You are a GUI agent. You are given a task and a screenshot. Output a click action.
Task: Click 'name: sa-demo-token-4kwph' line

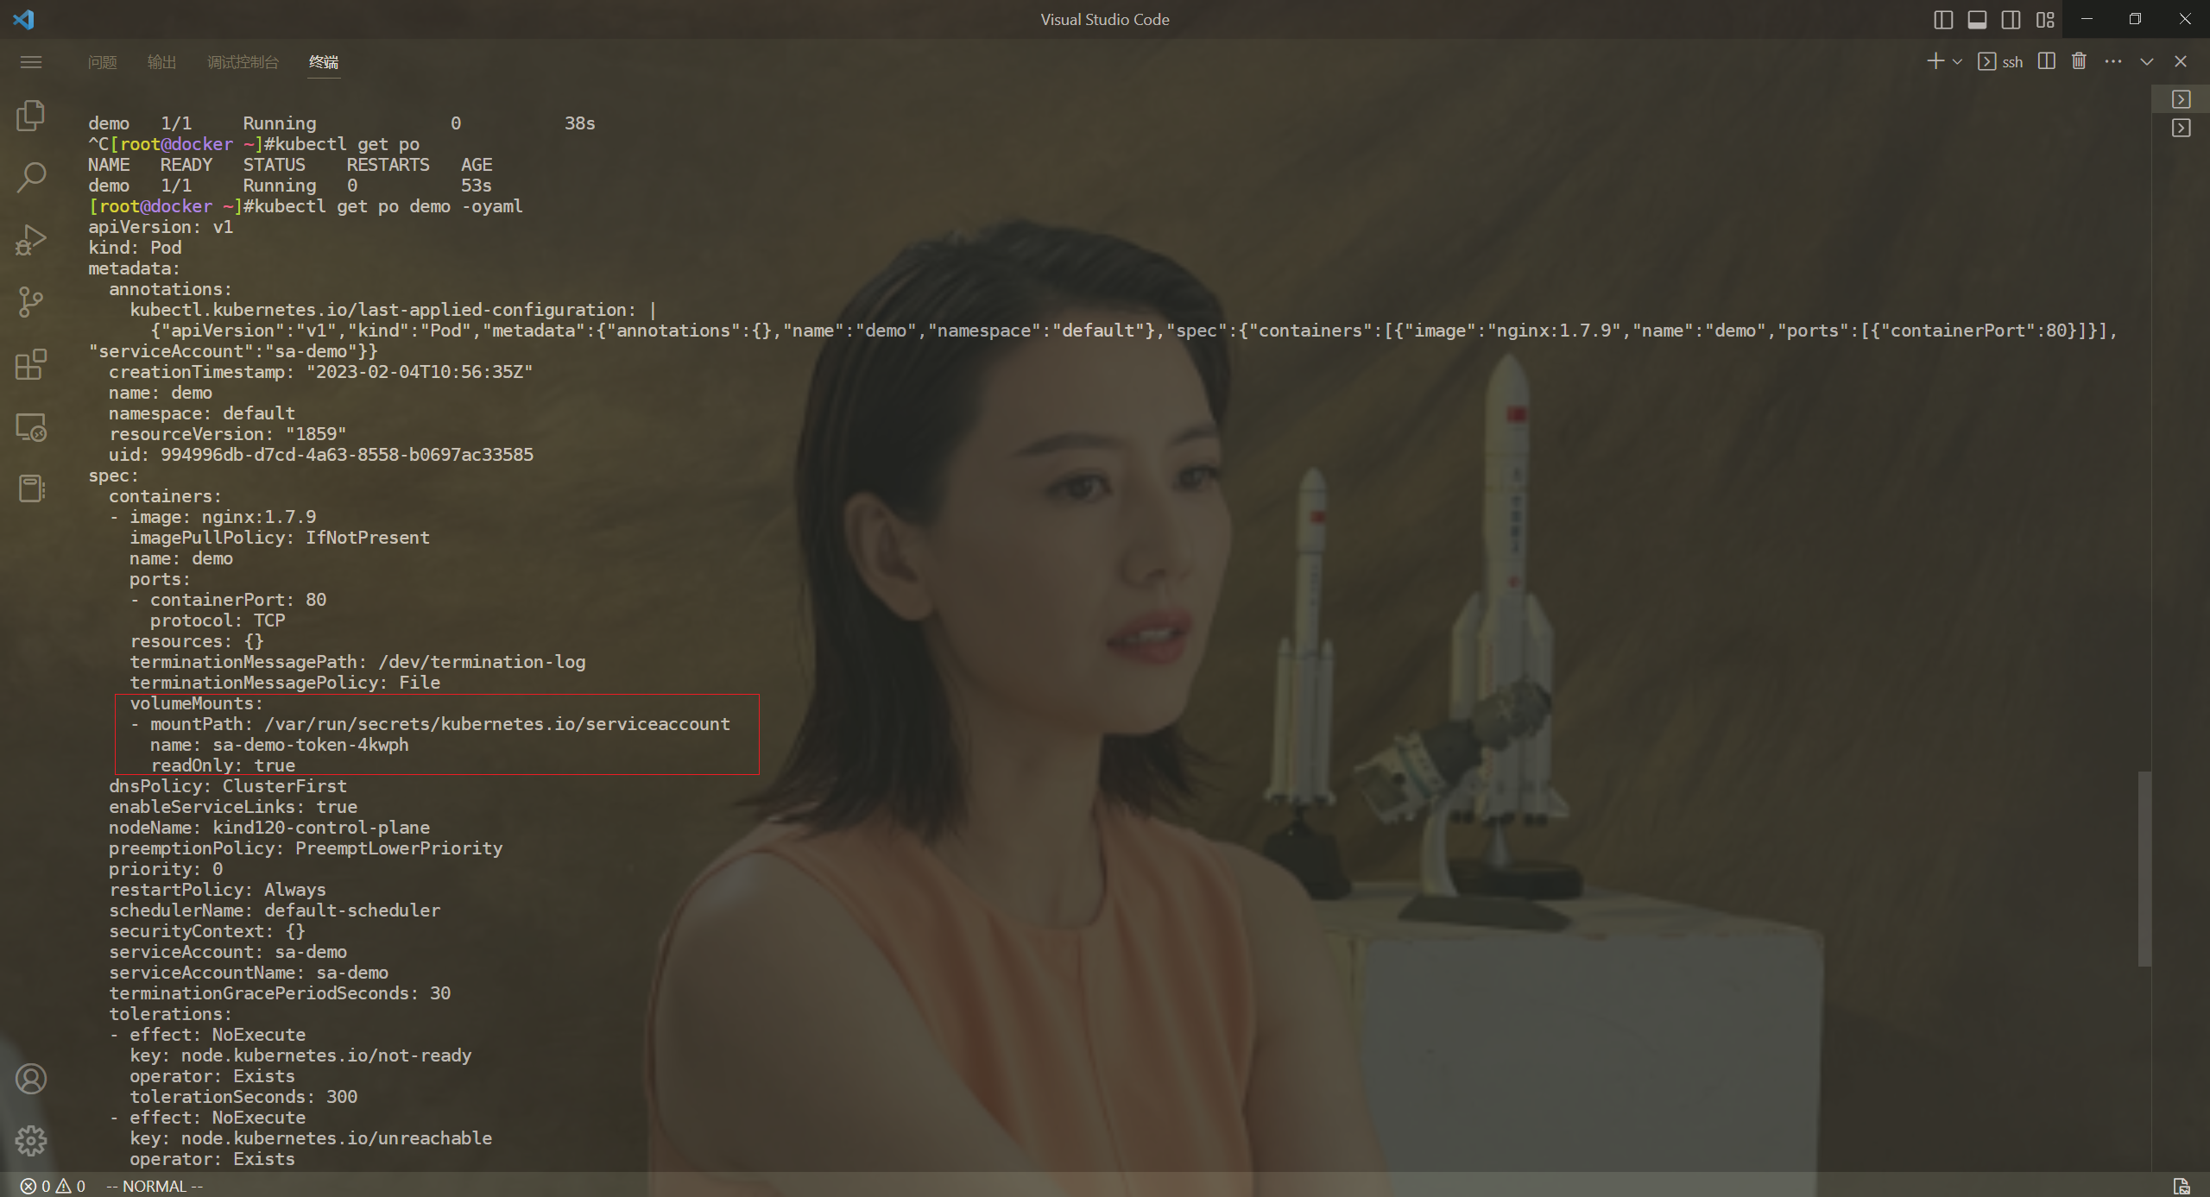point(280,745)
